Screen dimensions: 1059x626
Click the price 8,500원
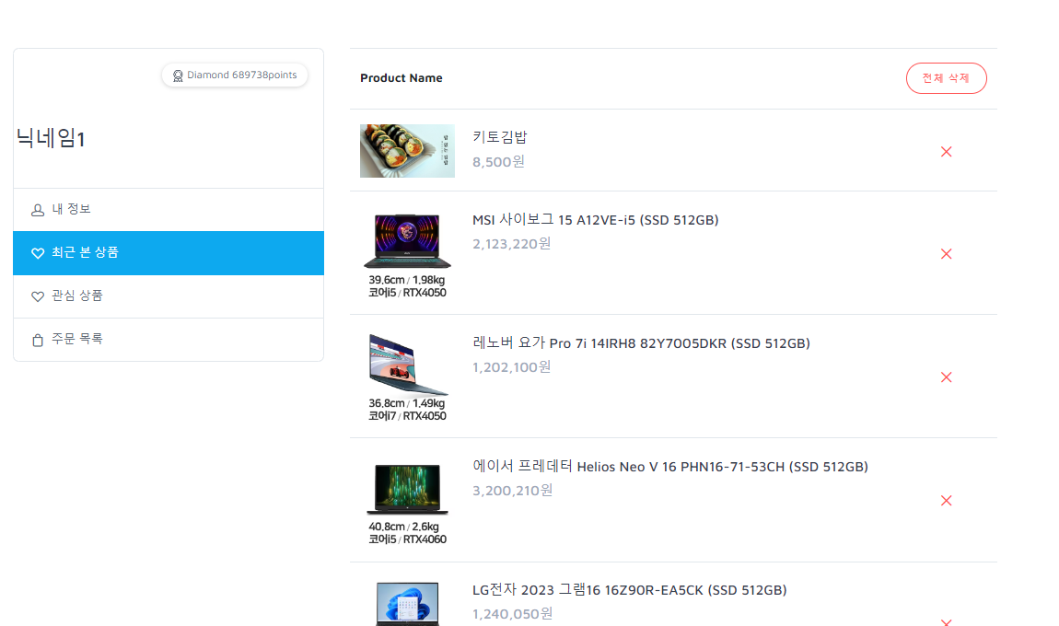point(498,162)
